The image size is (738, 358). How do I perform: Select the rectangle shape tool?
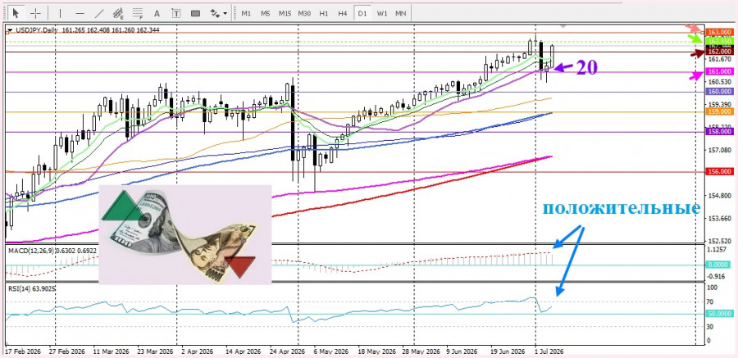pos(195,13)
